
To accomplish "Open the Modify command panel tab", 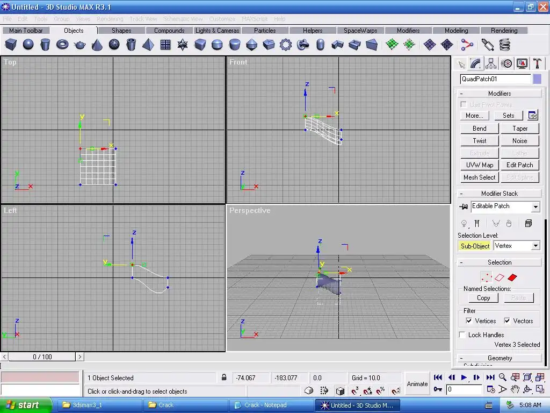I will [476, 64].
